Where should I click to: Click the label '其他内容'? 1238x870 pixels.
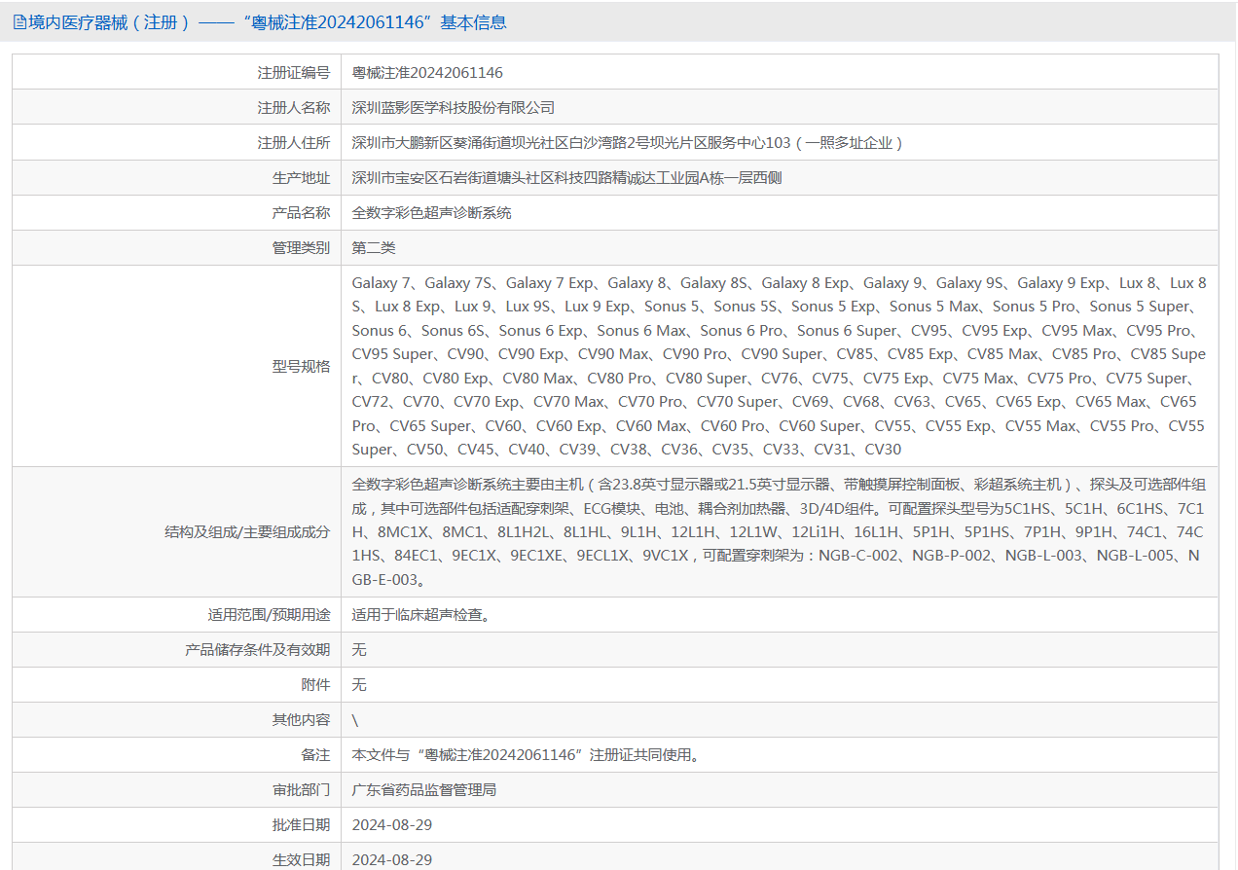(301, 719)
